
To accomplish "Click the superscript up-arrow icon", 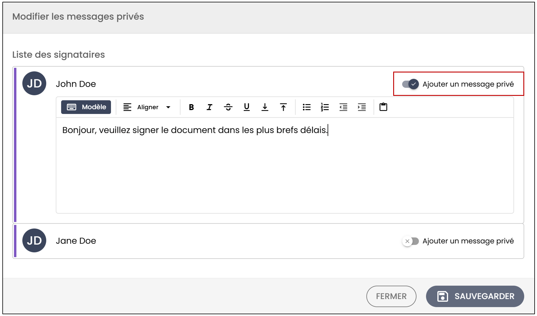I will (x=283, y=107).
